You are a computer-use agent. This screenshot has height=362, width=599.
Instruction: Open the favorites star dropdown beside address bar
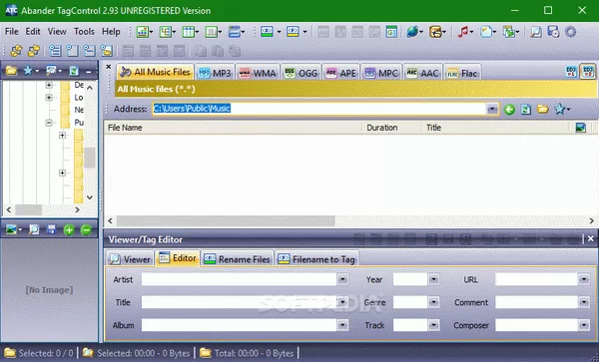[563, 110]
